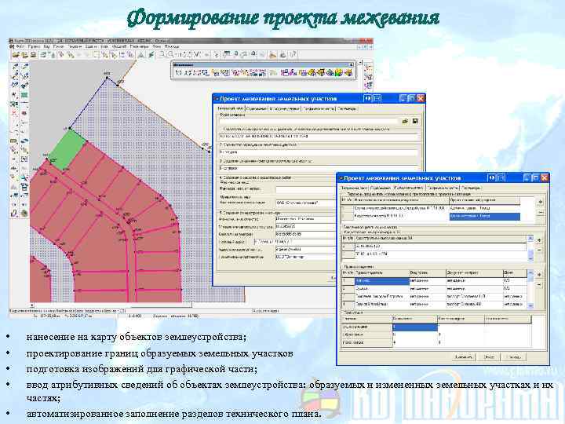Image resolution: width=565 pixels, height=424 pixels.
Task: Click the rightmost exit button at front dialog bottom
Action: (514, 357)
